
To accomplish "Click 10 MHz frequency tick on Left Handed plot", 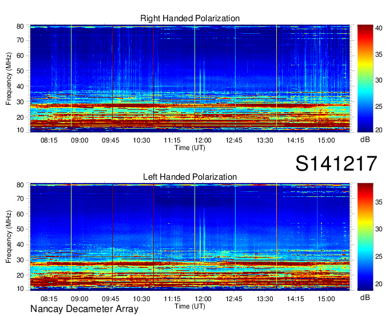I will 20,288.
